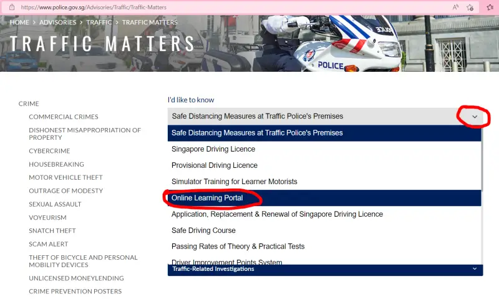
Task: Open the CYBERCRIME sidebar link
Action: click(x=49, y=151)
